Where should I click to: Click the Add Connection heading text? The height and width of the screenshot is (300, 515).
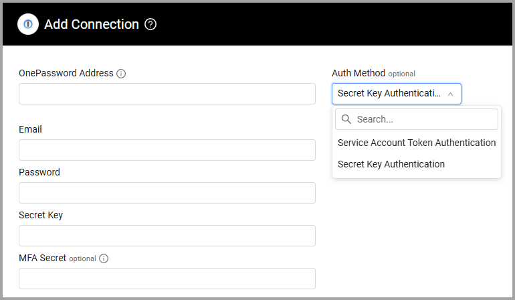coord(92,25)
